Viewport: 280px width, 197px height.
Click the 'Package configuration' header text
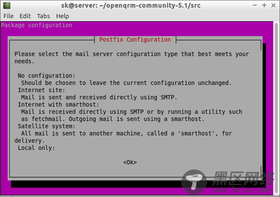(x=37, y=25)
